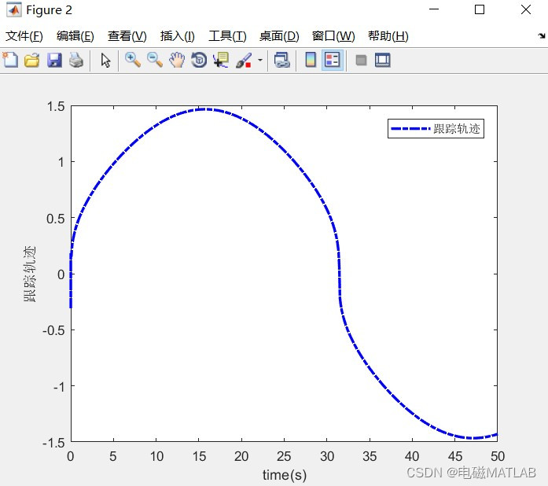Open the 帮助(H) menu
Viewport: 548px width, 486px height.
[x=388, y=36]
